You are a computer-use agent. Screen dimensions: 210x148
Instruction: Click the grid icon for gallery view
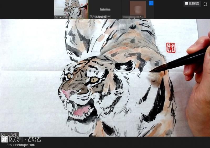pos(186,4)
